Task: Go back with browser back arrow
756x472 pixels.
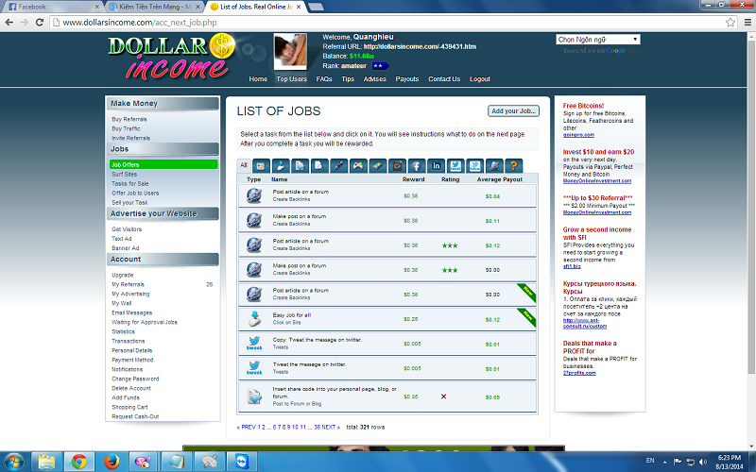Action: pos(9,22)
